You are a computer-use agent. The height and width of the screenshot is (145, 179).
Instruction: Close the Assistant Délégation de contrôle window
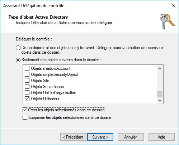pyautogui.click(x=173, y=5)
